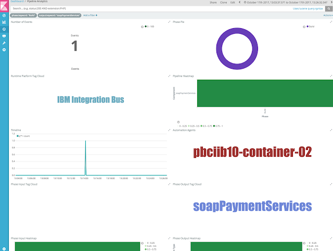The height and width of the screenshot is (251, 333).
Task: Click 0 - 0.25 legend in Pipeline Heatmap
Action: point(182,126)
